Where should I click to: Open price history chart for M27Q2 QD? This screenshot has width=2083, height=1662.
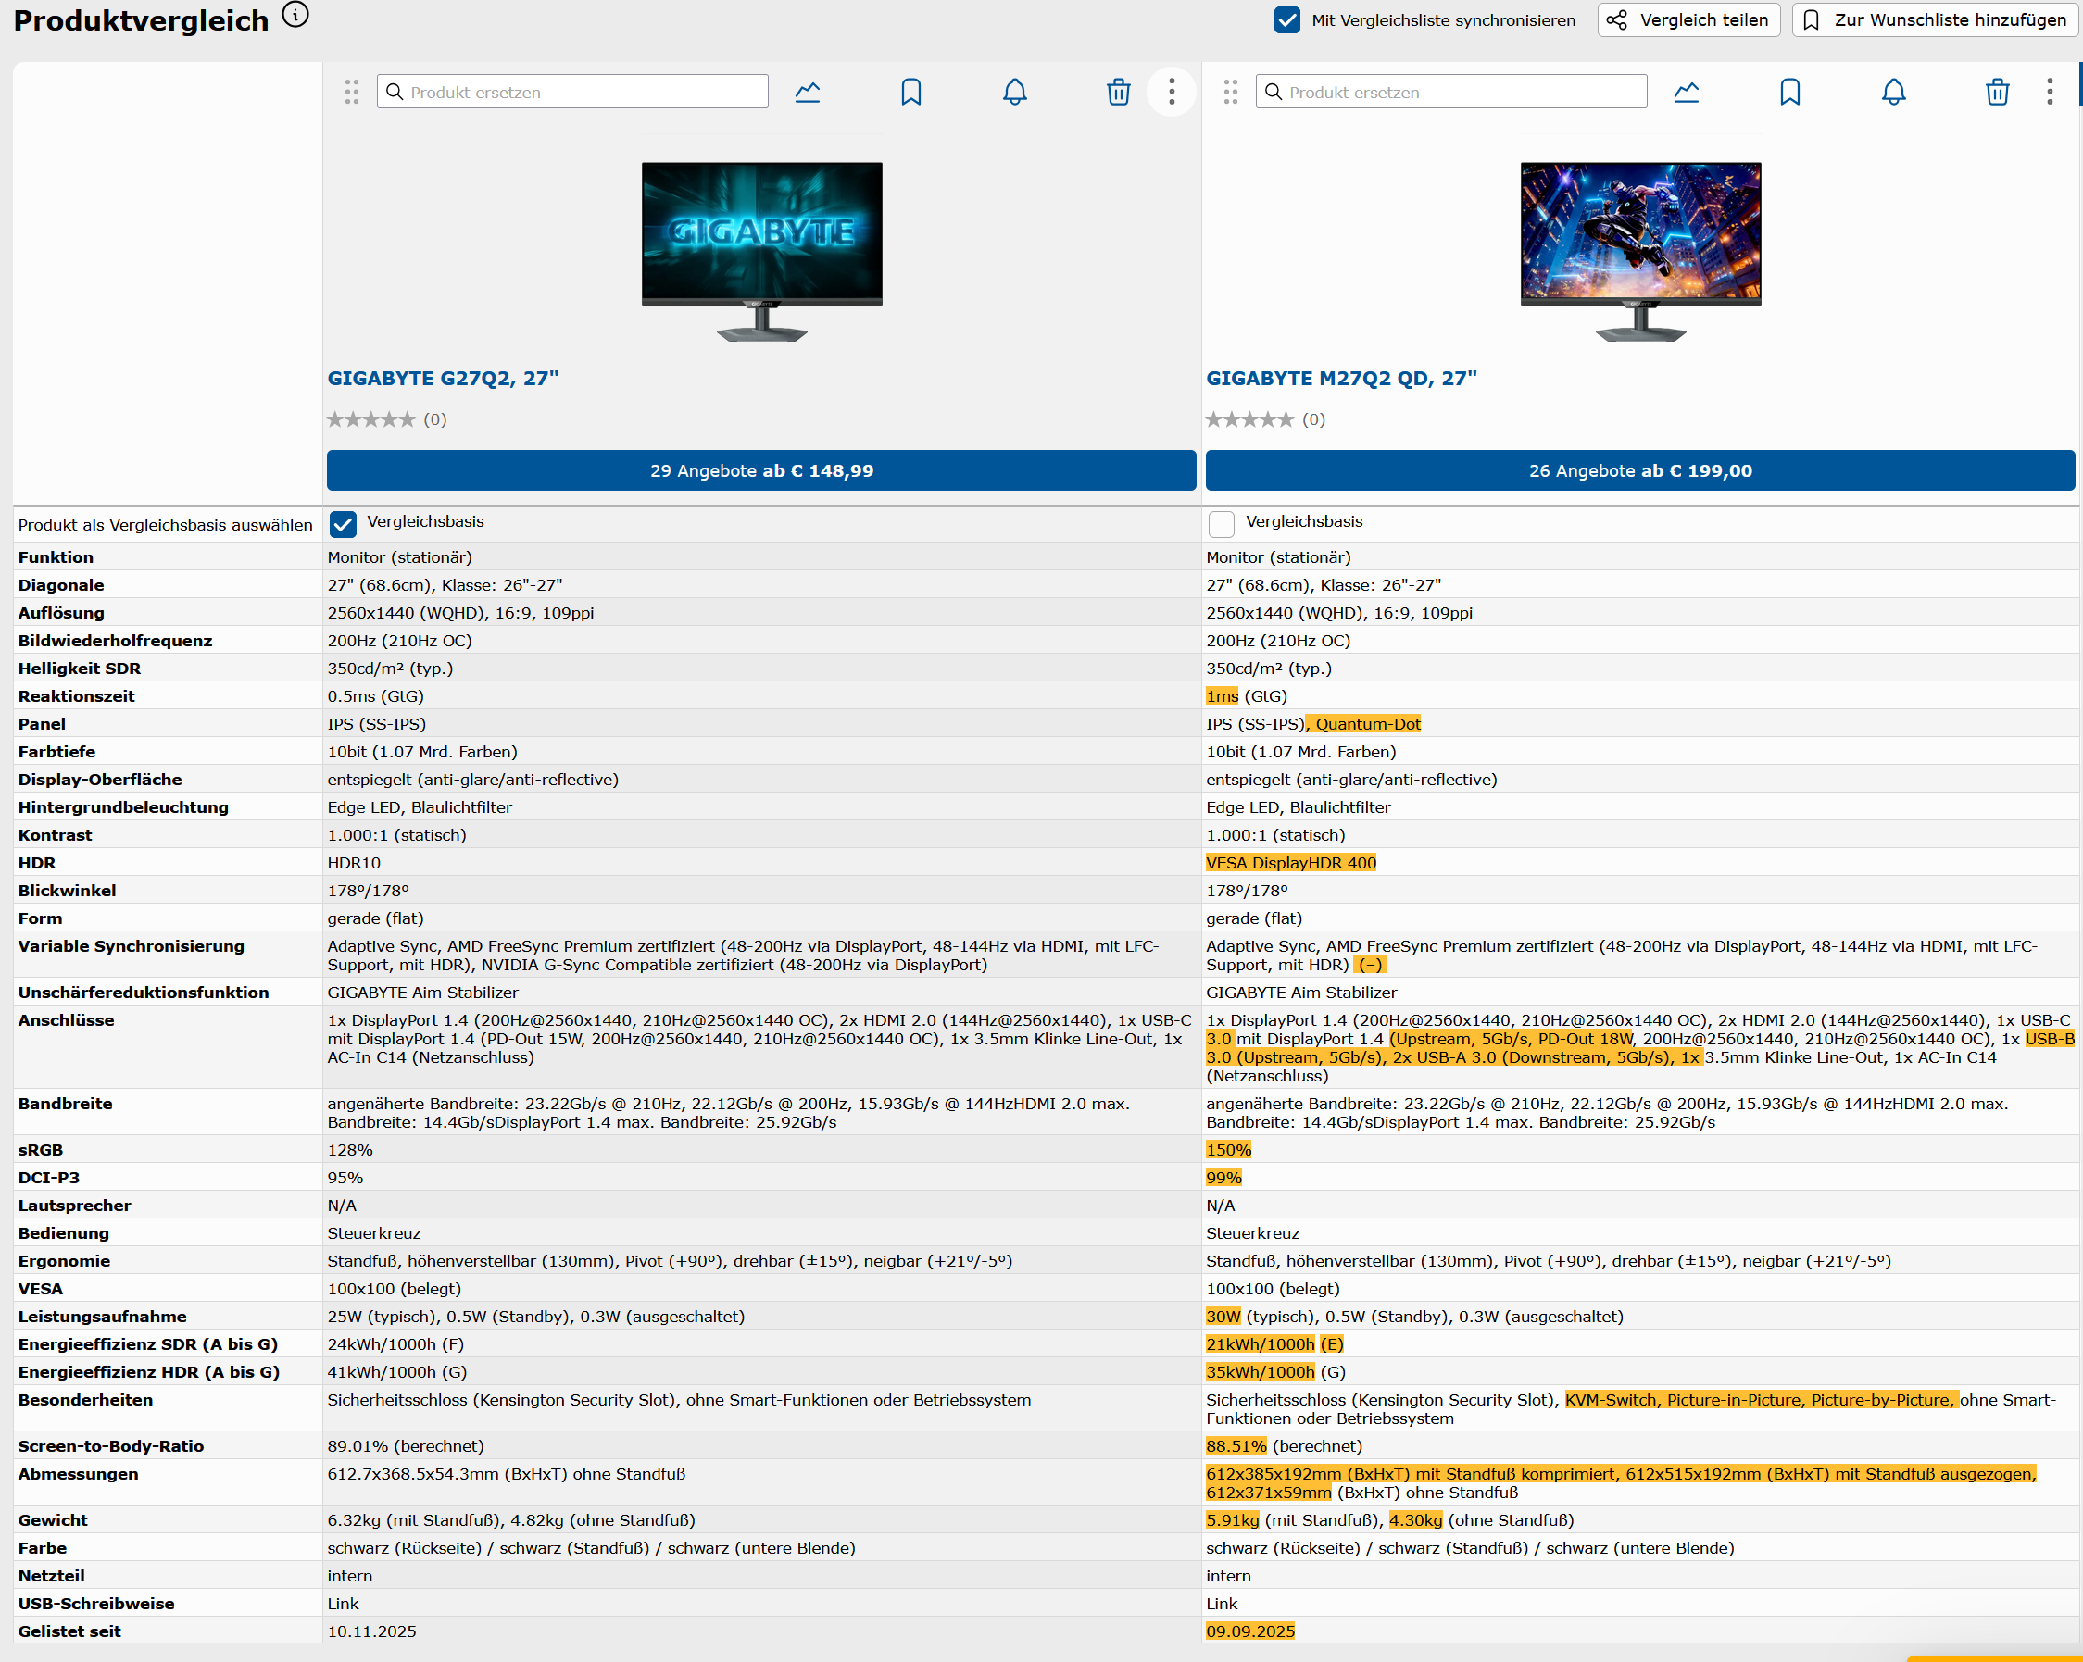[x=1686, y=93]
